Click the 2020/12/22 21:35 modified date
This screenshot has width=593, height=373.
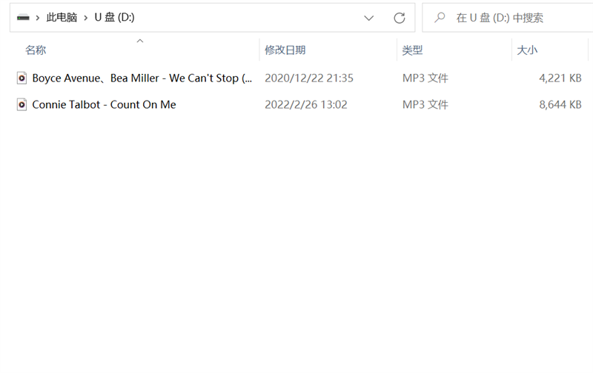point(309,78)
